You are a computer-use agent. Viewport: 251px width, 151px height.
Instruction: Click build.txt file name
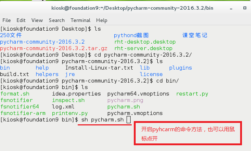pos(14,74)
